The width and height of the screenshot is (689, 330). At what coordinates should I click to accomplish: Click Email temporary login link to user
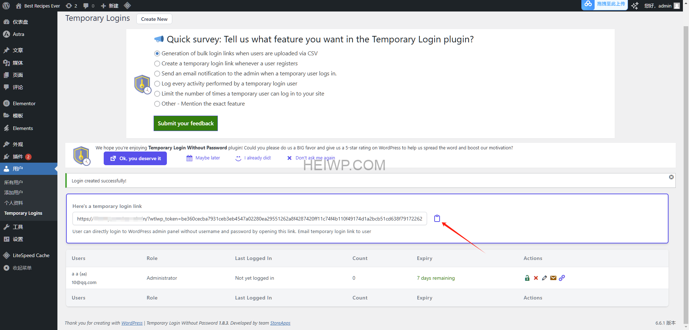(334, 232)
